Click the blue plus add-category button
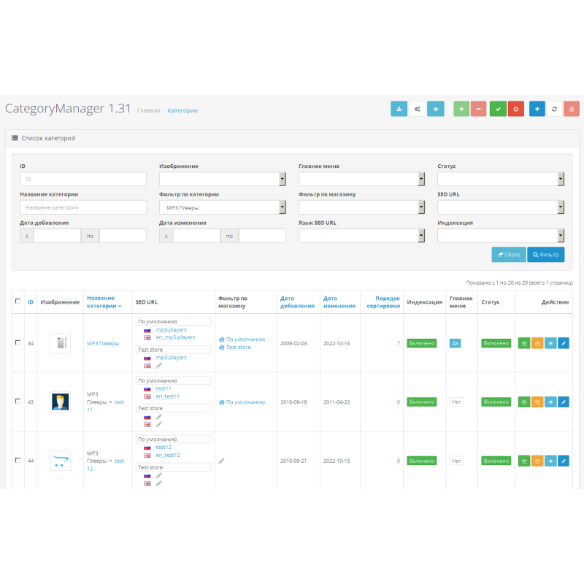 point(537,109)
